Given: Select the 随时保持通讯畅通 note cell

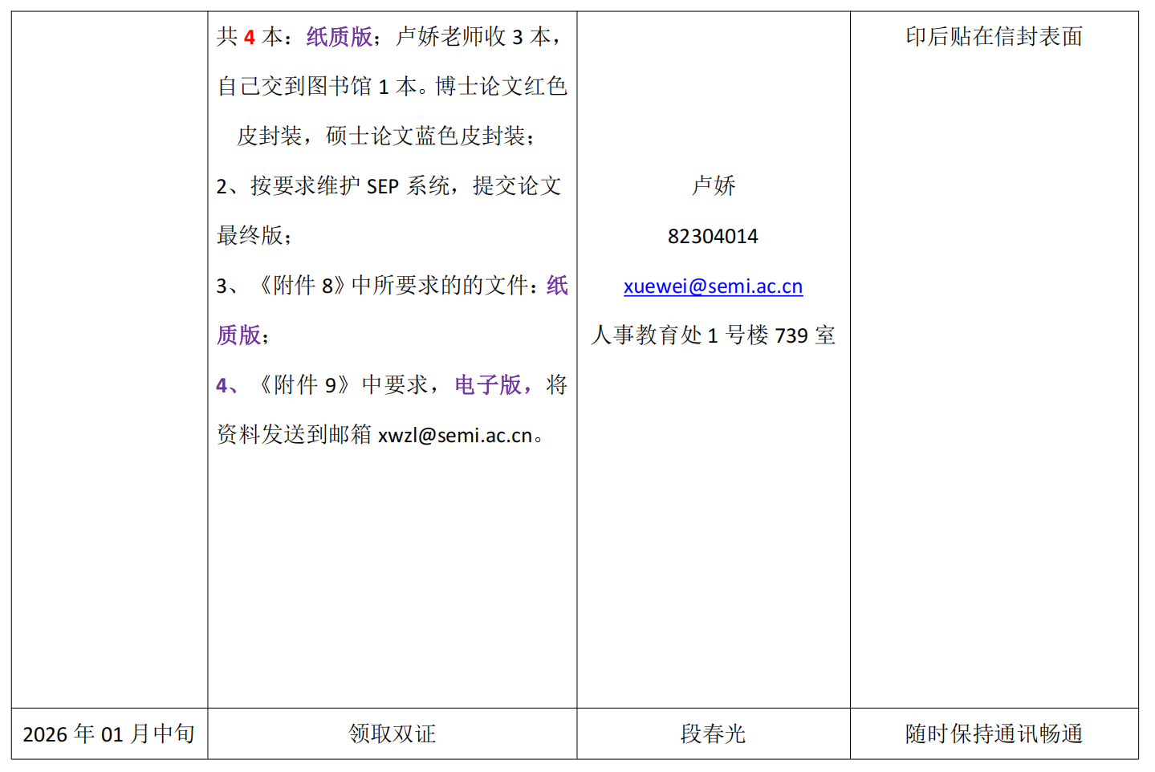Looking at the screenshot, I should pos(994,733).
